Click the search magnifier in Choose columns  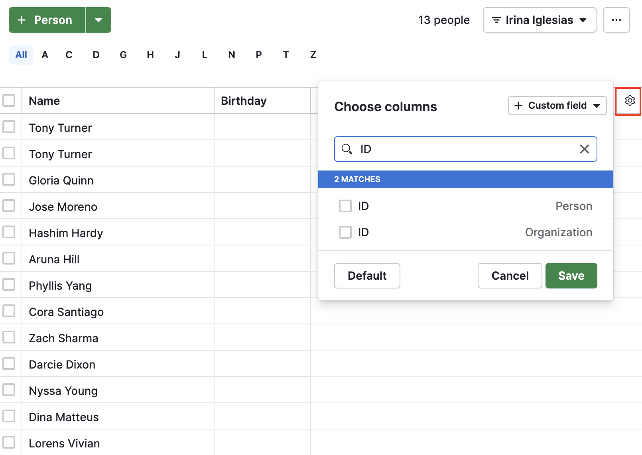(347, 149)
